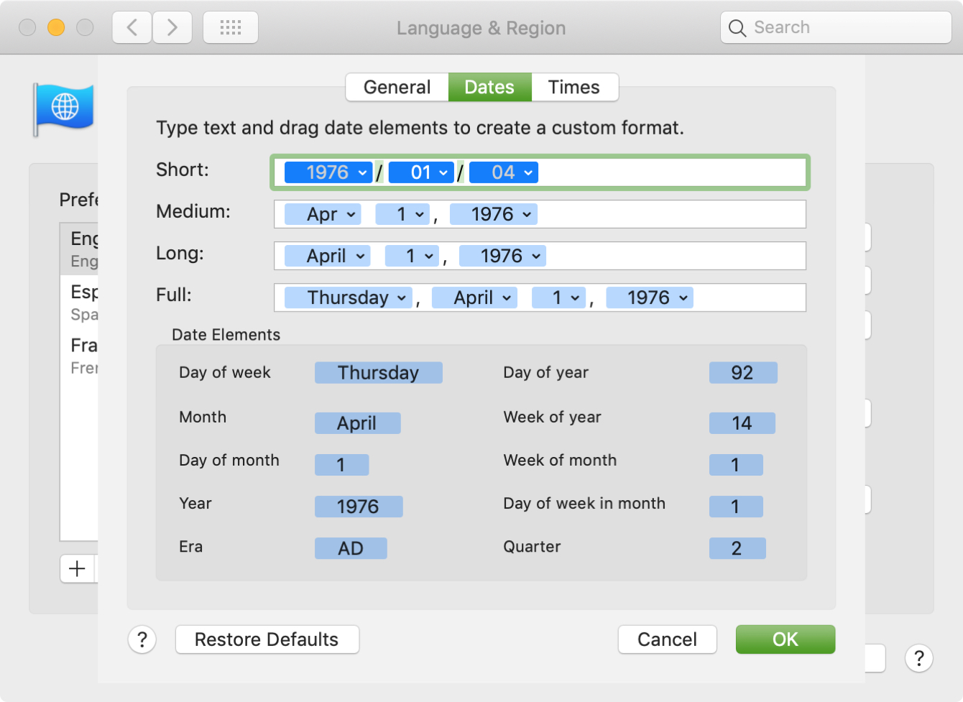Click the help button beside Restore Defaults
The height and width of the screenshot is (702, 963).
142,639
